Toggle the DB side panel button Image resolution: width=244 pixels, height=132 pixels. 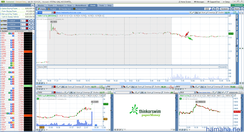237,49
